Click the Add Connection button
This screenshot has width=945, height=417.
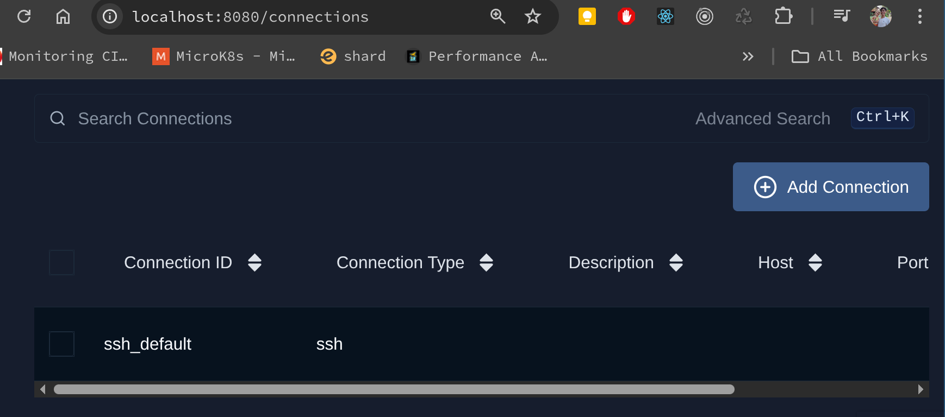click(x=830, y=187)
